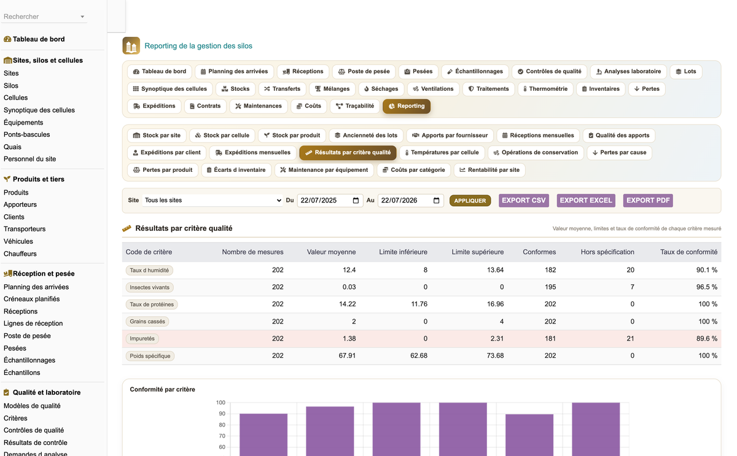Viewport: 737px width, 456px height.
Task: Open the Traçabilité module tab
Action: [354, 106]
